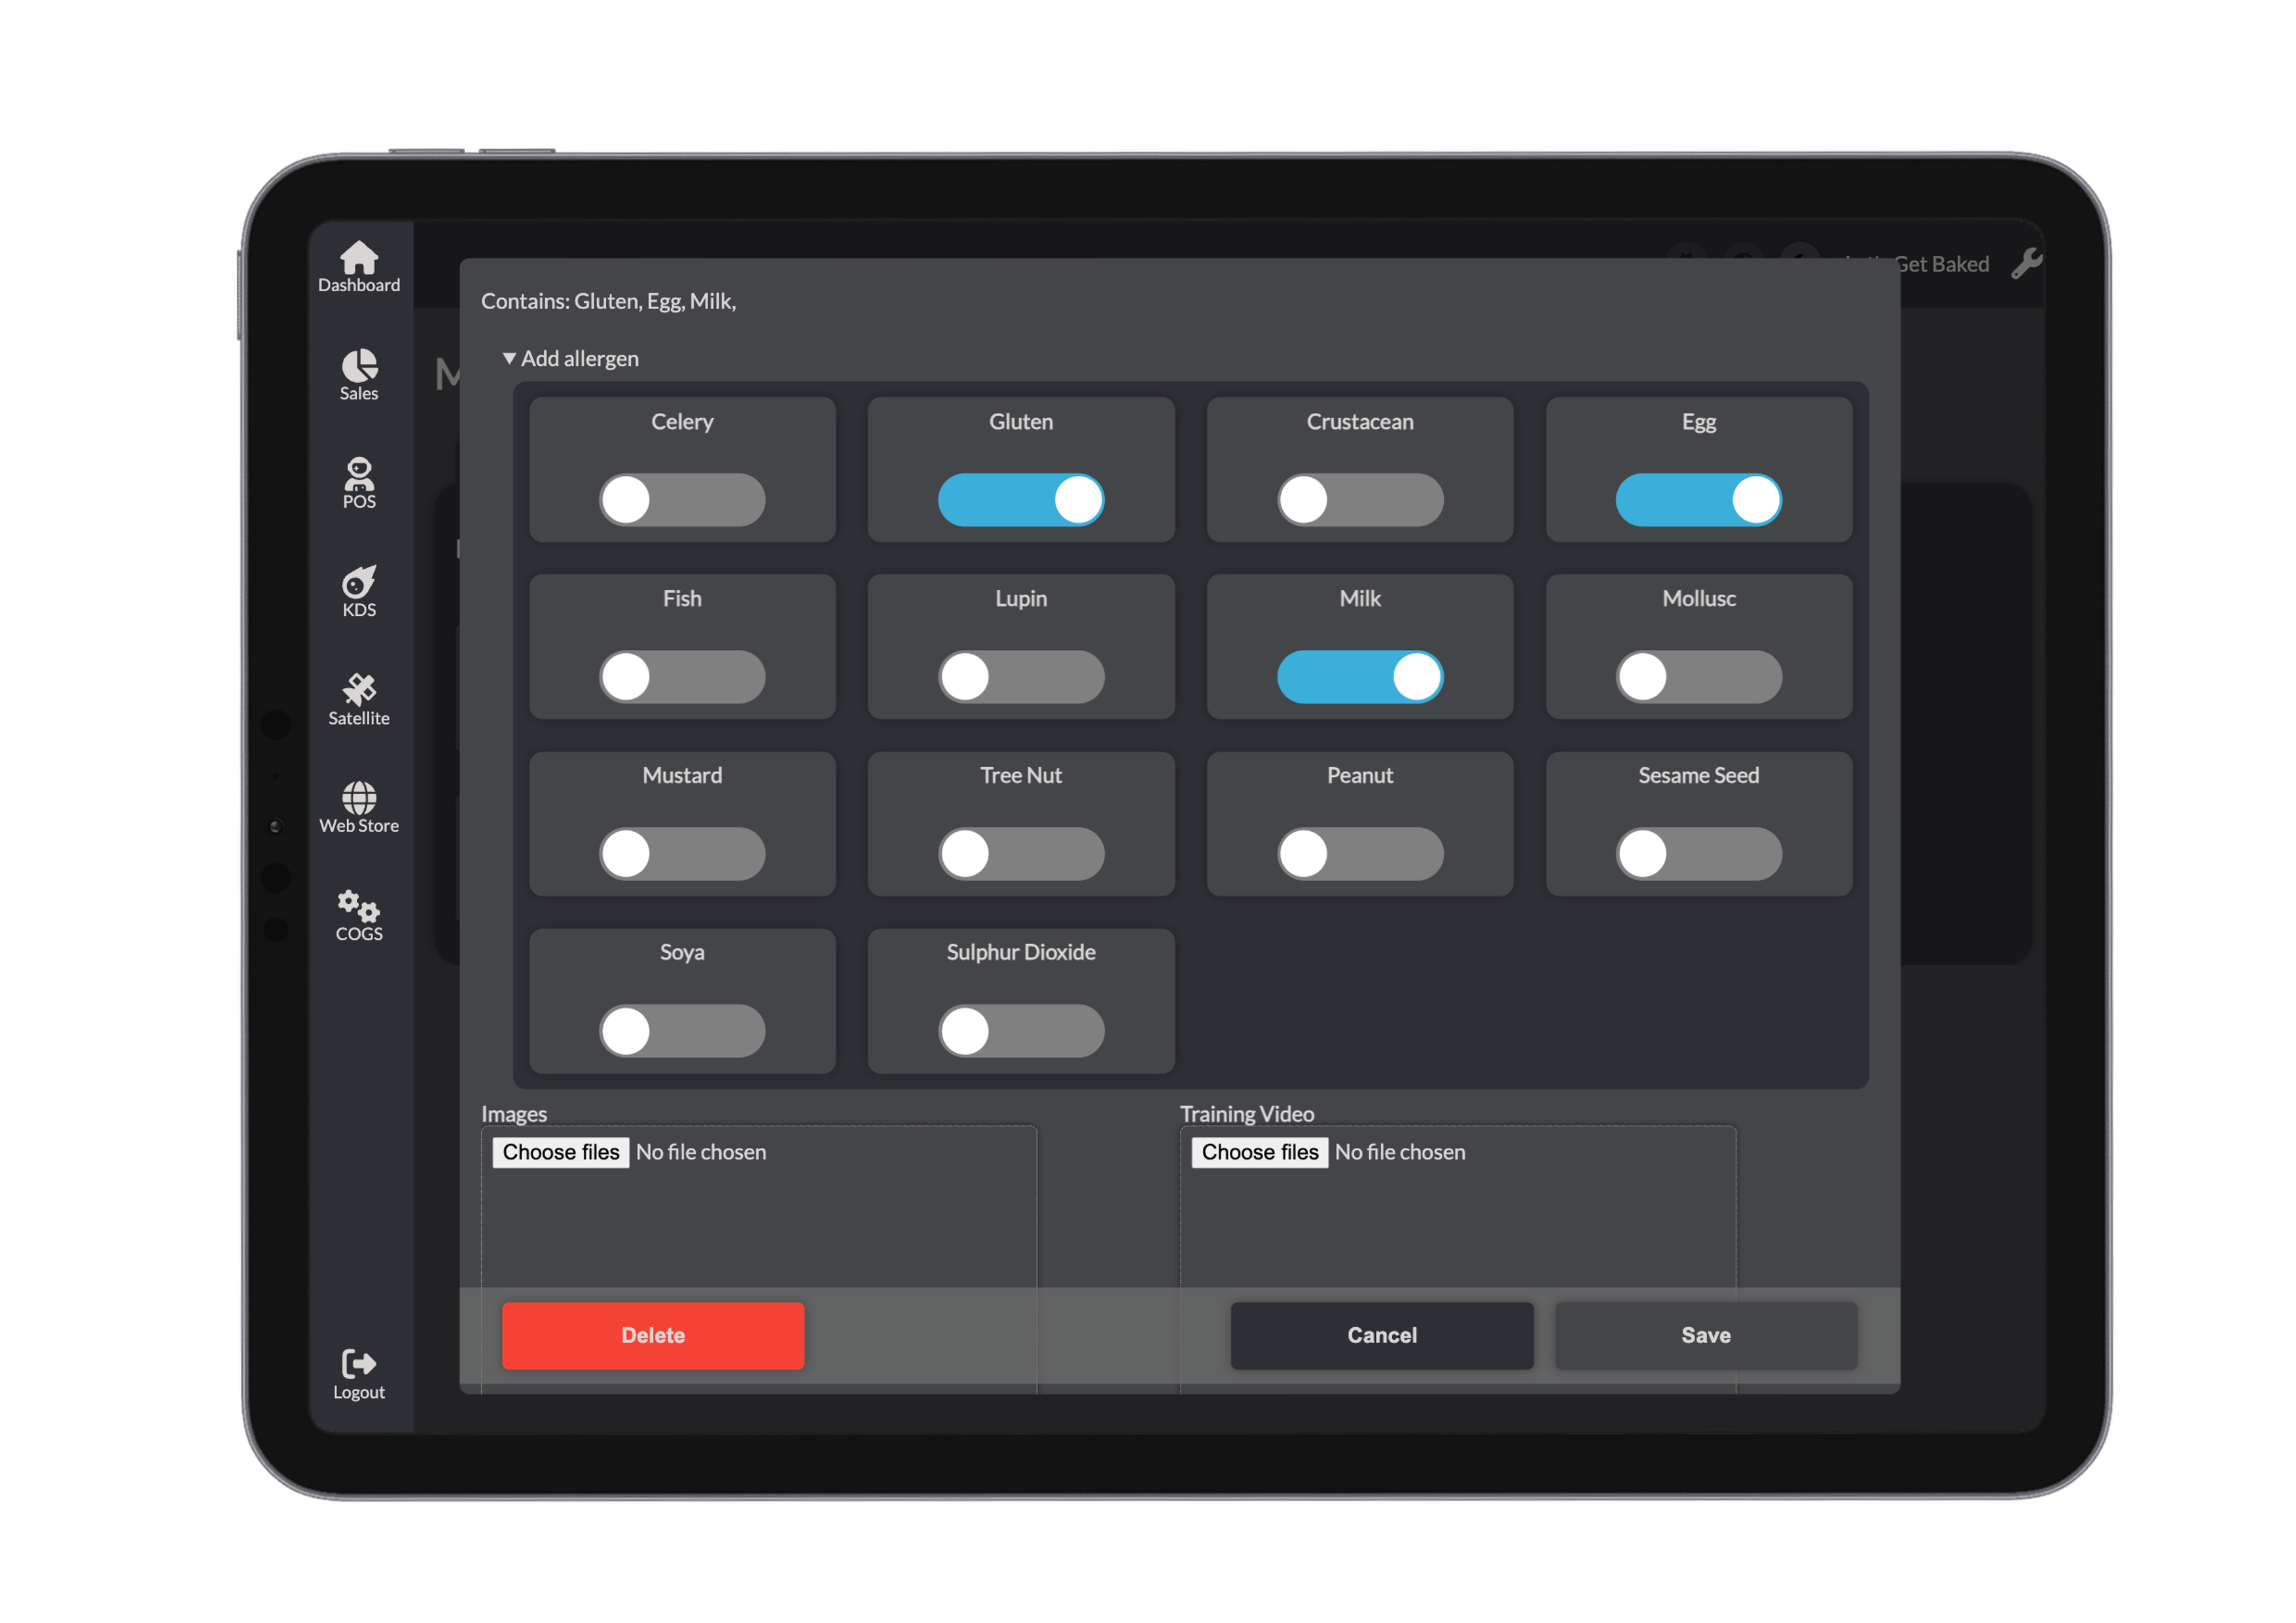This screenshot has height=1623, width=2296.
Task: Enable the Celery allergen toggle
Action: point(682,500)
